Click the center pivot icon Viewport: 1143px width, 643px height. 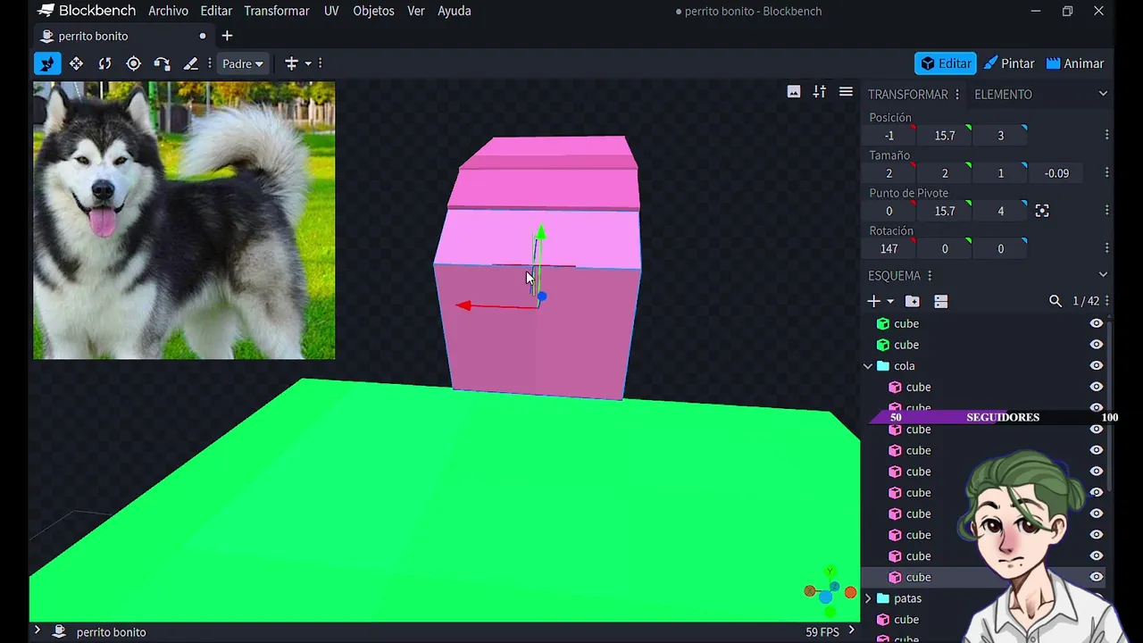(1042, 211)
